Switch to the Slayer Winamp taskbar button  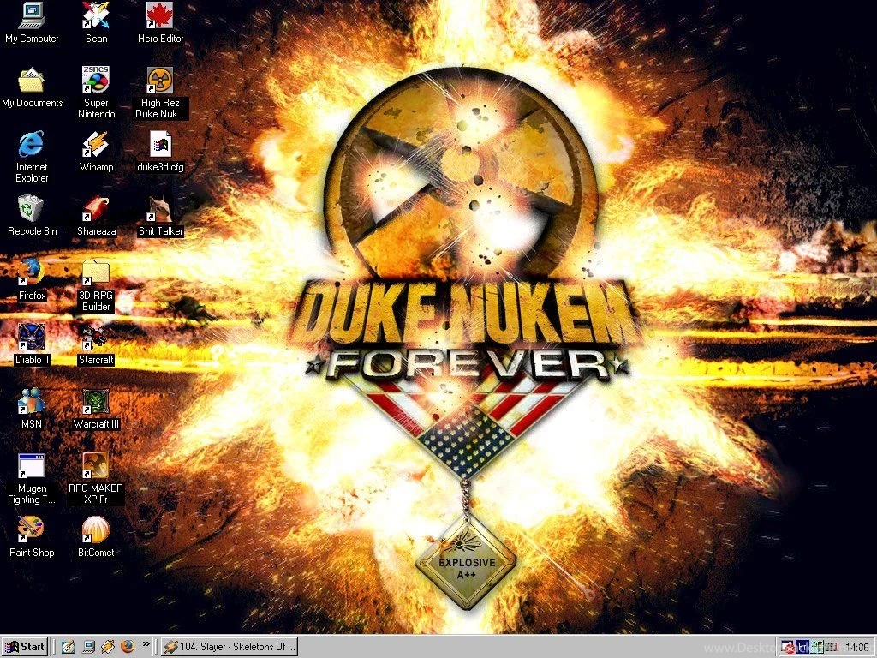click(x=230, y=647)
